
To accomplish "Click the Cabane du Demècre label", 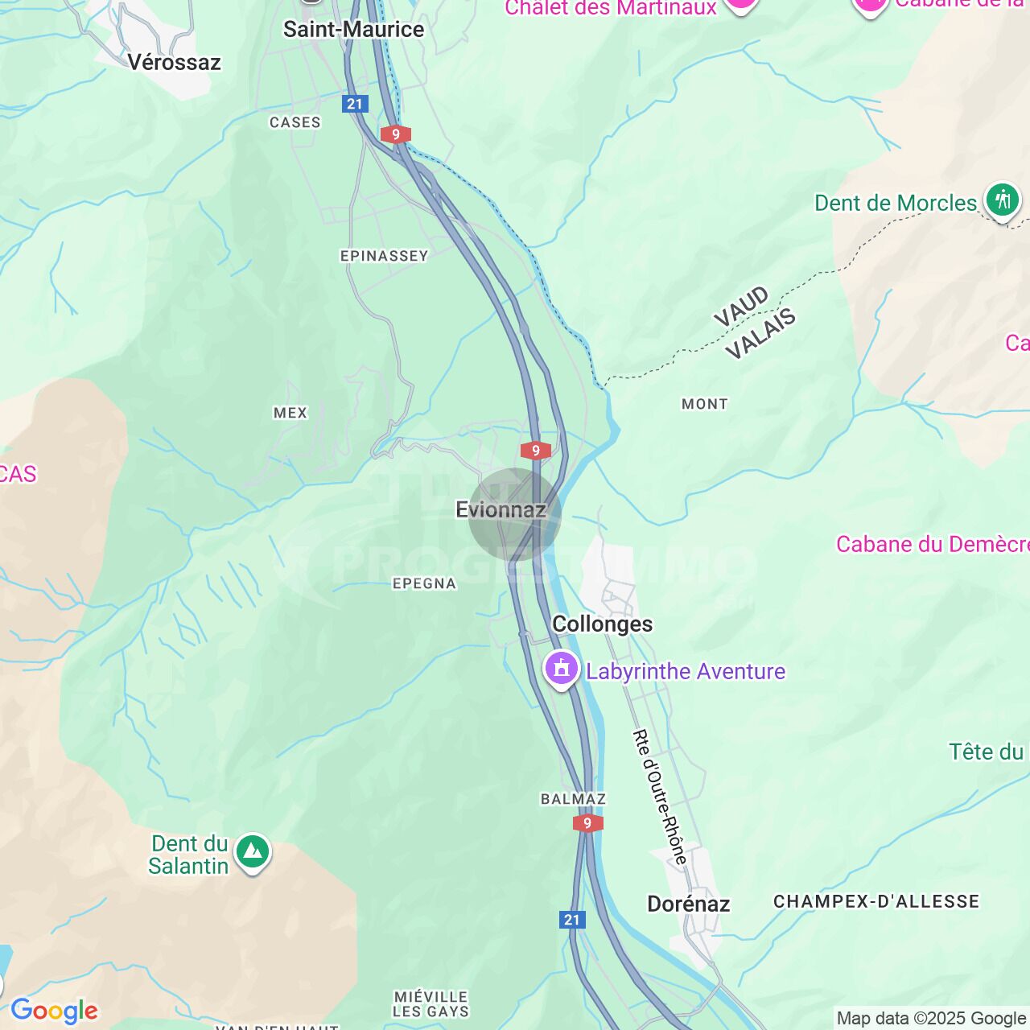I will click(x=933, y=544).
